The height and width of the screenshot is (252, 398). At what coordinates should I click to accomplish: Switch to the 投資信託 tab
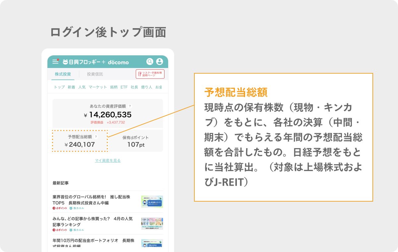tap(95, 74)
